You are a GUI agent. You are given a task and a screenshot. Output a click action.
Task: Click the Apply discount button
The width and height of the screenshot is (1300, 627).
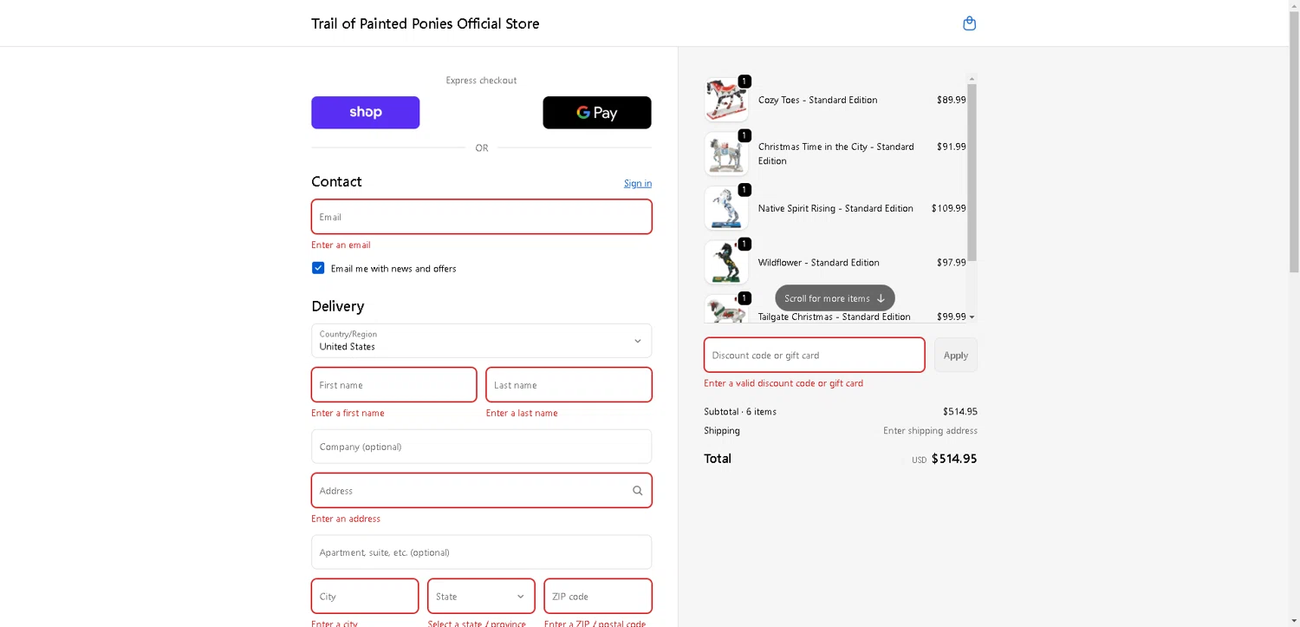956,356
